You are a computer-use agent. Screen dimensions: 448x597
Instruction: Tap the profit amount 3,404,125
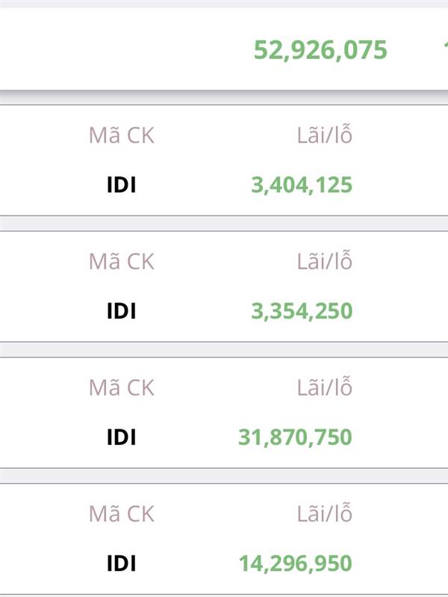[302, 184]
